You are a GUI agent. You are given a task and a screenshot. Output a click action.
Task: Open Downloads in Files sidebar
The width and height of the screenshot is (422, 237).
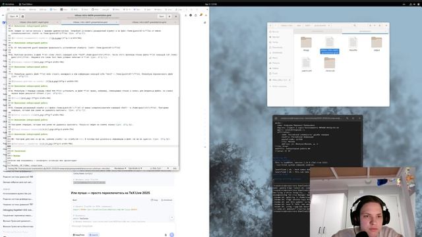coord(280,53)
